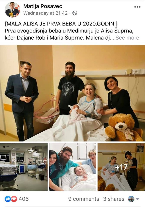Click the public globe privacy icon
145x209 pixels.
point(75,13)
